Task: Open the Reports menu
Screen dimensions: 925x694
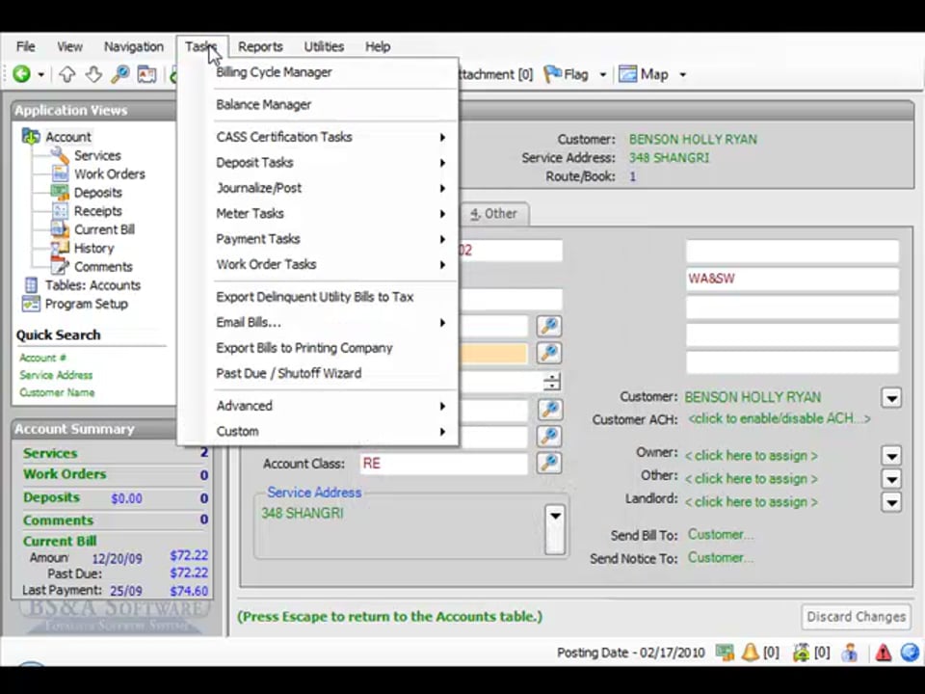Action: 260,46
